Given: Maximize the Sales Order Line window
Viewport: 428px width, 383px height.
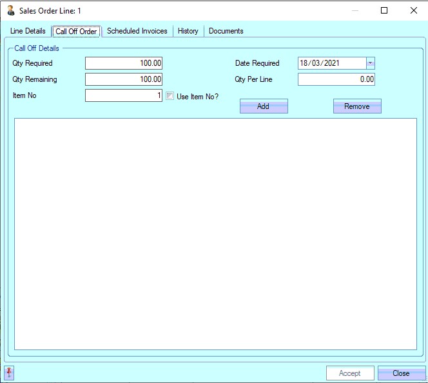Looking at the screenshot, I should (x=384, y=10).
